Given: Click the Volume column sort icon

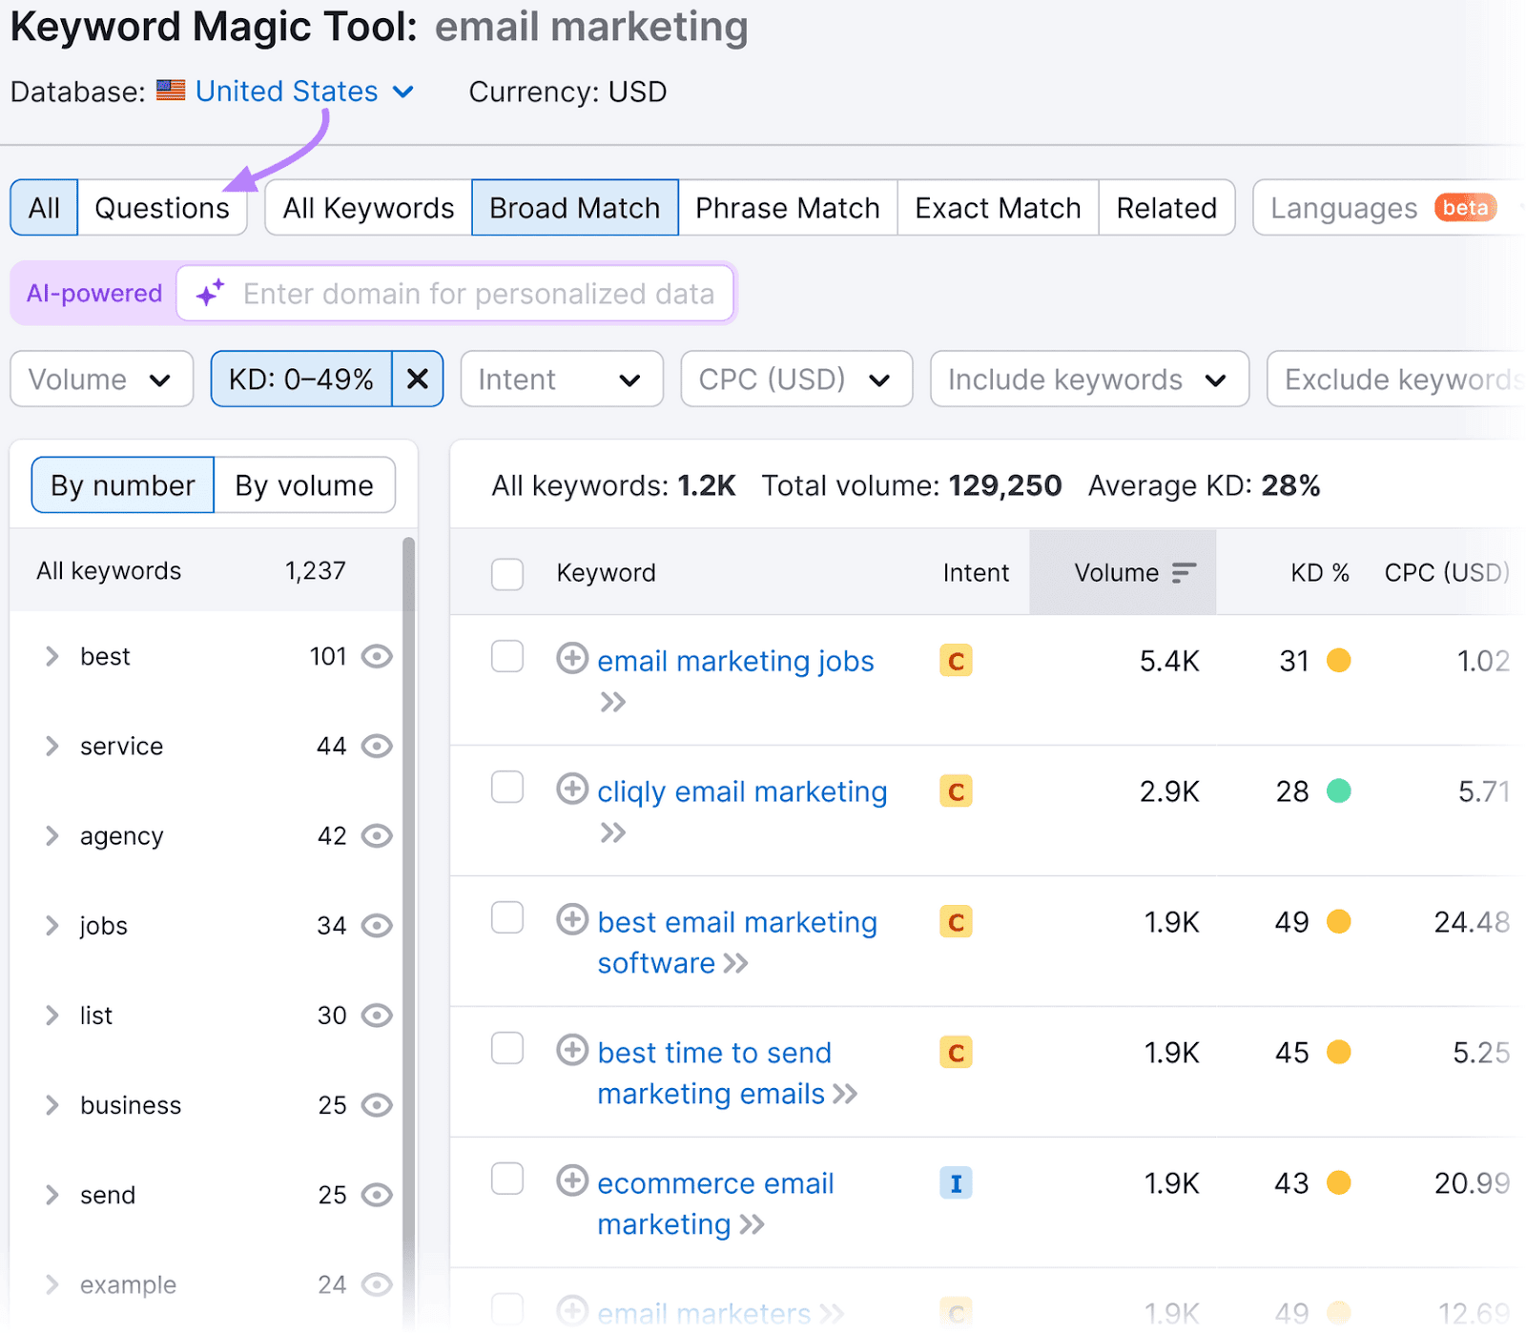Looking at the screenshot, I should [x=1184, y=572].
